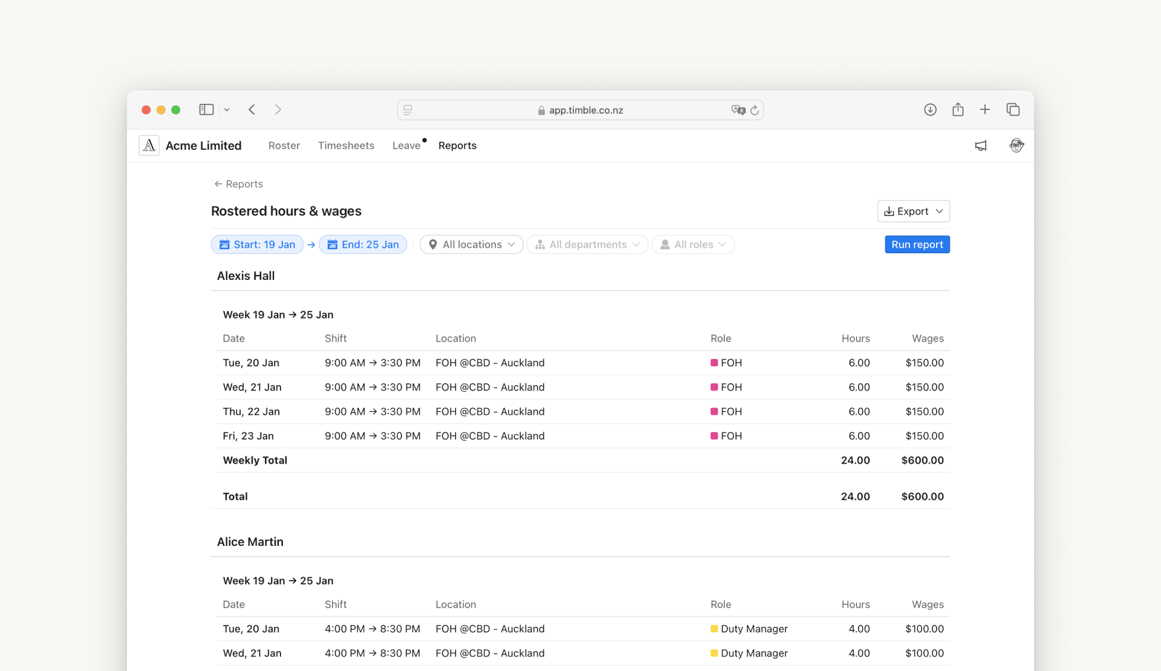
Task: Click the share icon in toolbar
Action: [x=958, y=109]
